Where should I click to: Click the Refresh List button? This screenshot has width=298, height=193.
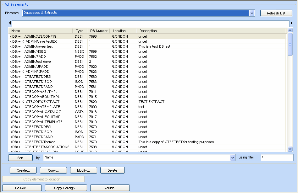click(x=276, y=13)
